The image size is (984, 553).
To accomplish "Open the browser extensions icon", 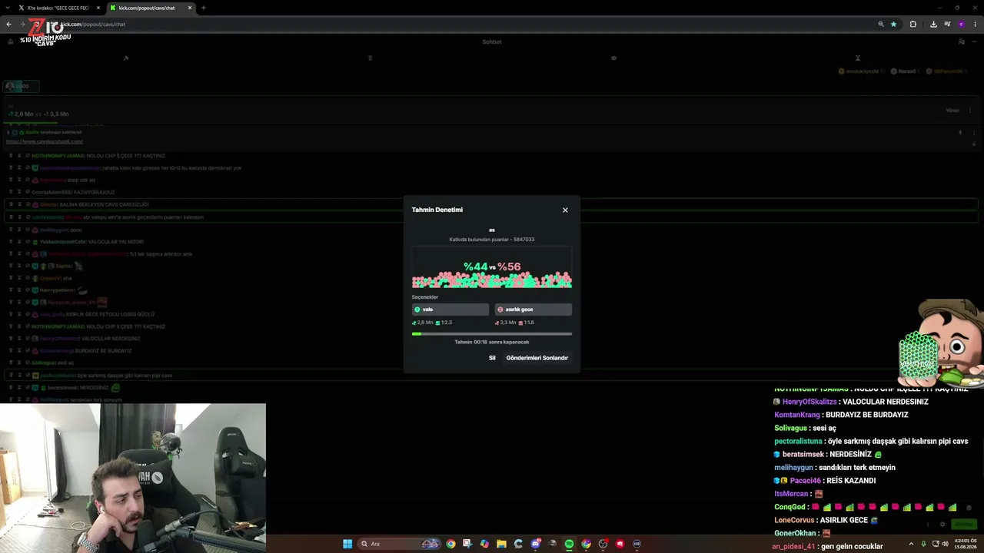I will [x=913, y=24].
